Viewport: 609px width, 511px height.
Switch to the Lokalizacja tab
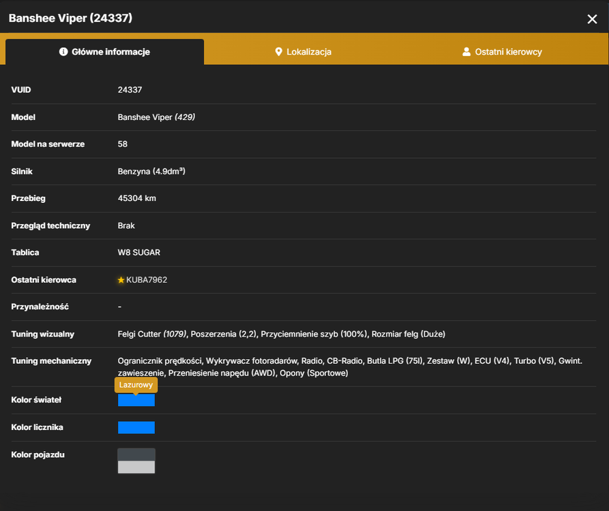point(303,52)
